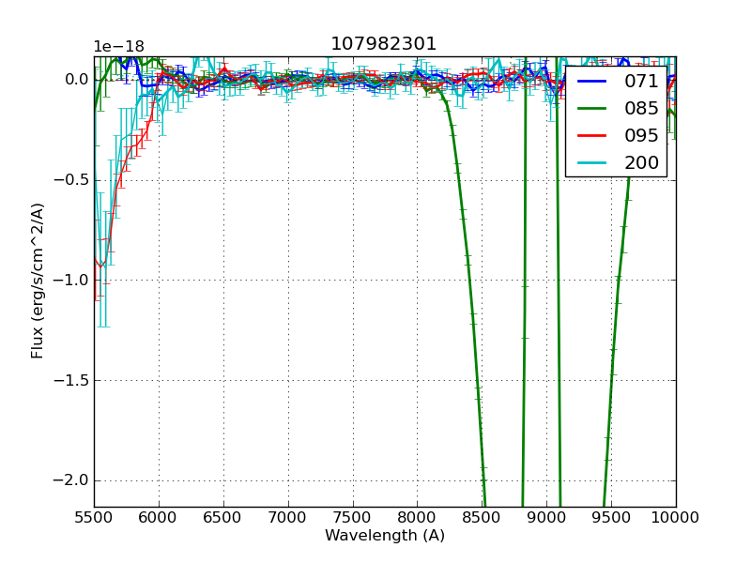This screenshot has width=751, height=563.
Task: Click the legend label 200
Action: [641, 162]
